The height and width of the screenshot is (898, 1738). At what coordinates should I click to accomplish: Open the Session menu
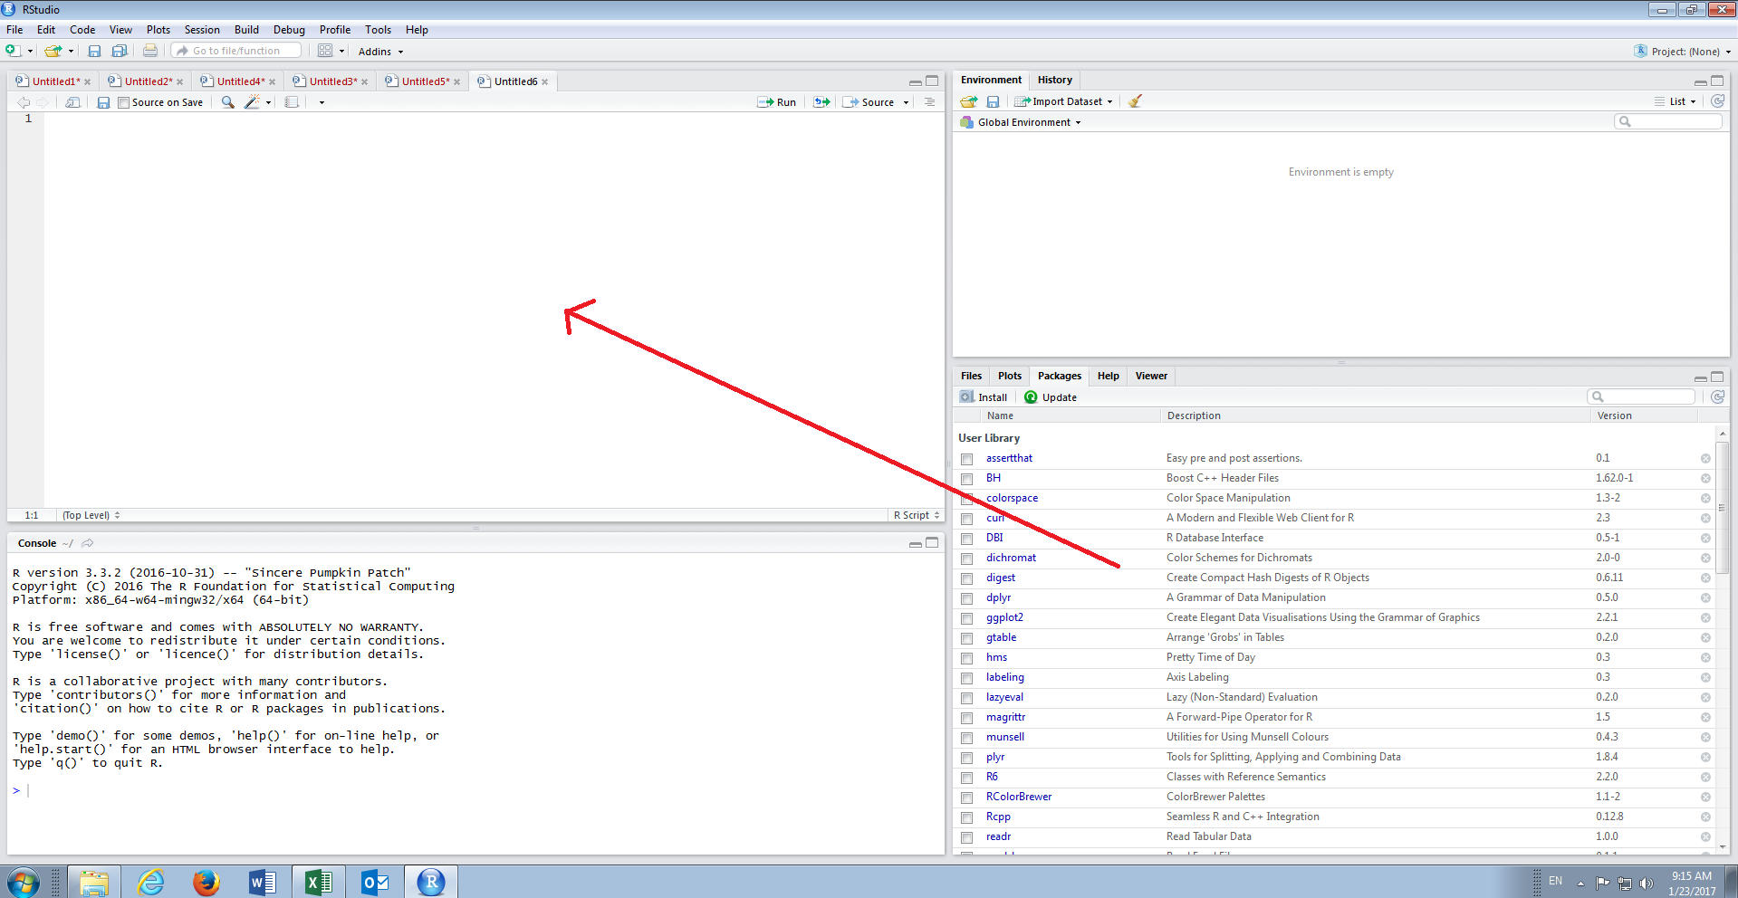[x=202, y=30]
